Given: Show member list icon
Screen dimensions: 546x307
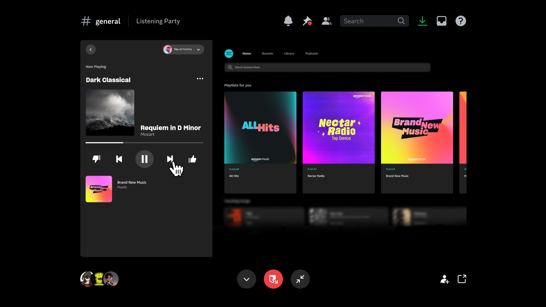Looking at the screenshot, I should tap(326, 21).
